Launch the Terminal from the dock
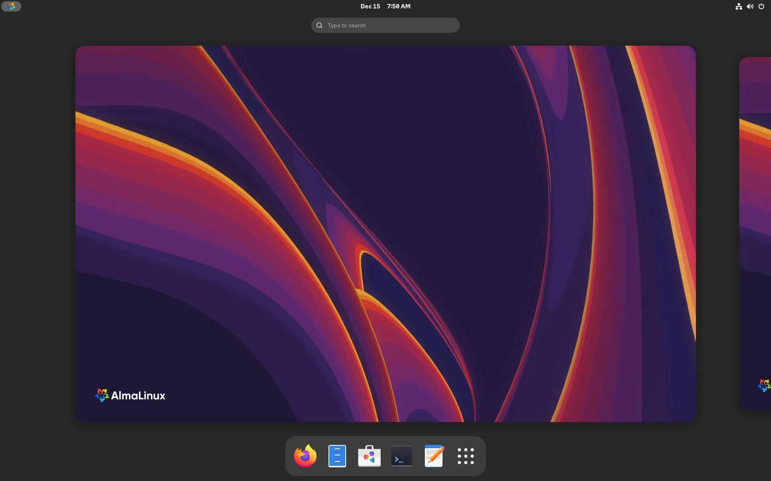Viewport: 771px width, 481px height. point(401,456)
